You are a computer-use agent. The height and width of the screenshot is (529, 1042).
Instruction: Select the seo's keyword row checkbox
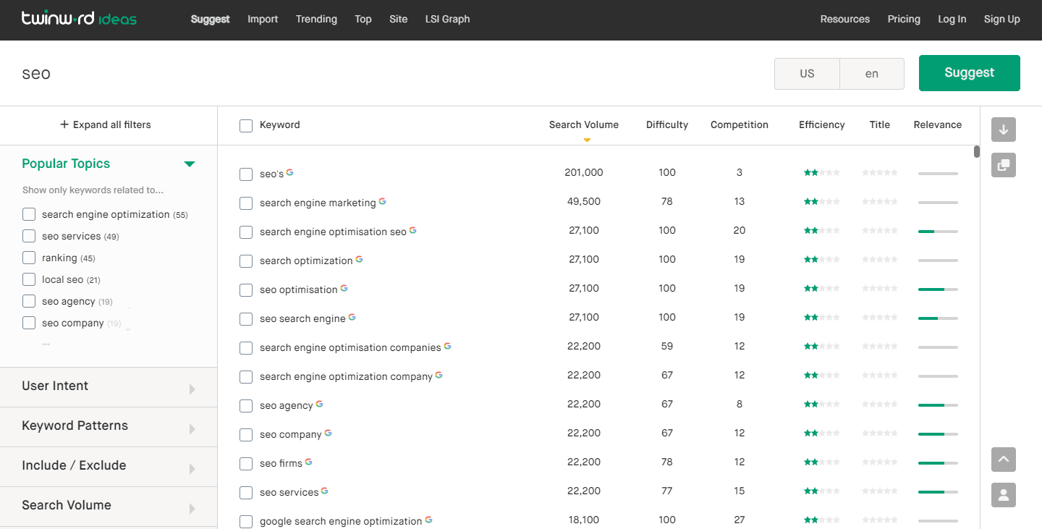[x=246, y=174]
